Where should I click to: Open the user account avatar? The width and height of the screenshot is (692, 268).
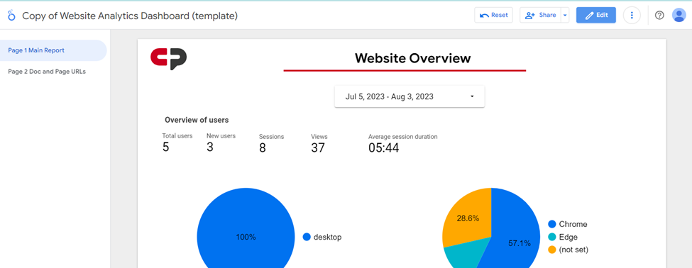pos(679,15)
